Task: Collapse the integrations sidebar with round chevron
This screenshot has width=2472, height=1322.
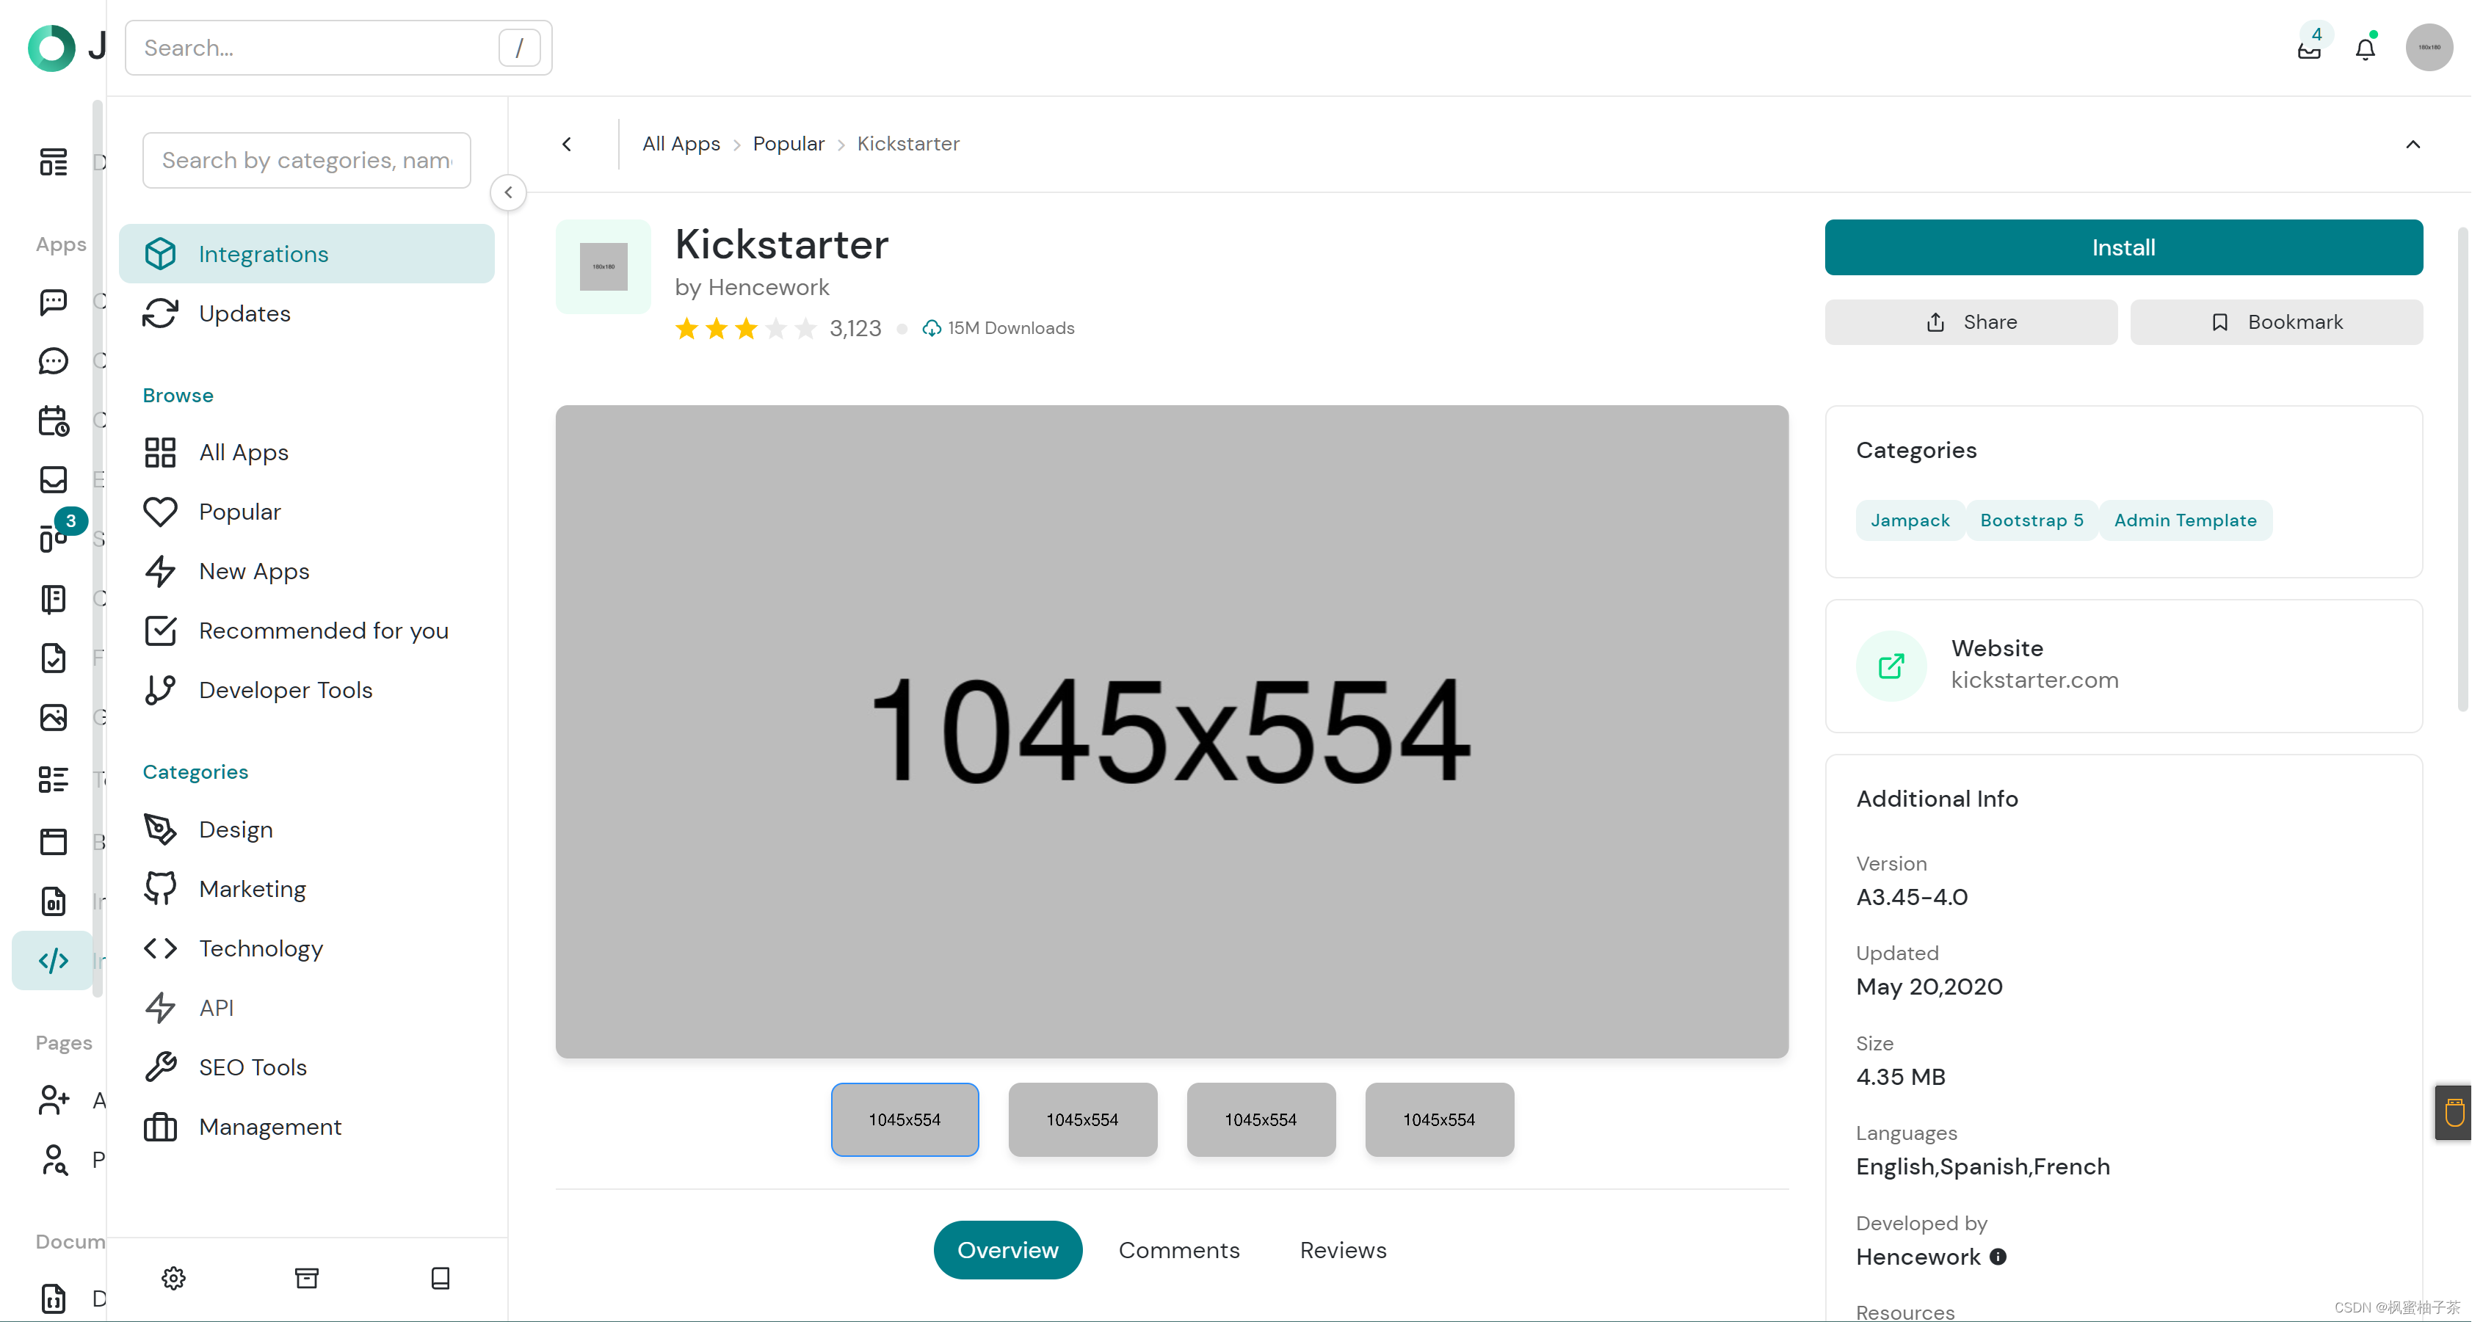Action: 509,193
